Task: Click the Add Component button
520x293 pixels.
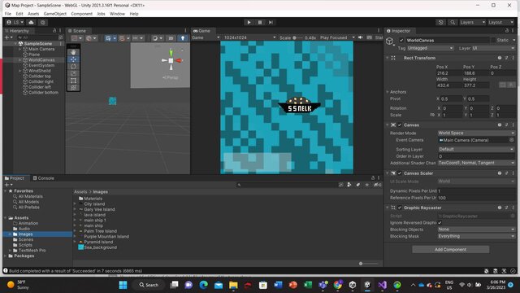Action: [x=450, y=250]
